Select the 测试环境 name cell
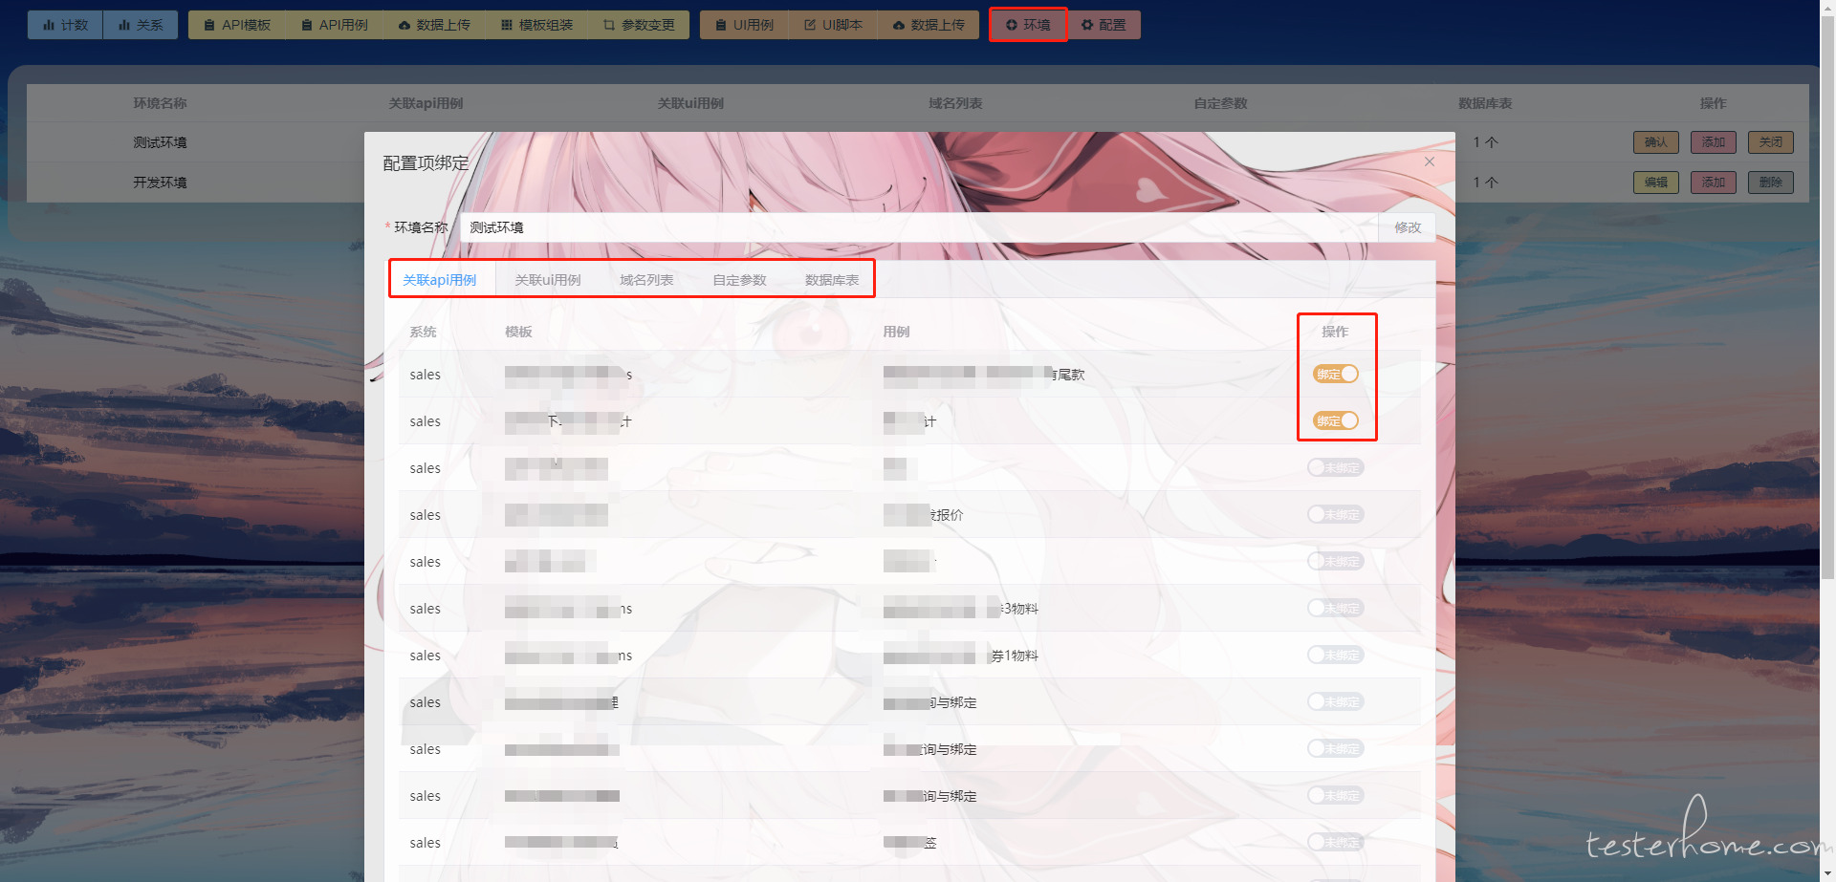 point(160,142)
